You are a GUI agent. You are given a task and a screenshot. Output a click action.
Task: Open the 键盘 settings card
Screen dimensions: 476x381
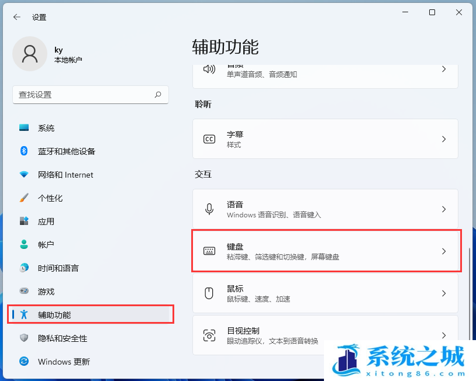(326, 251)
